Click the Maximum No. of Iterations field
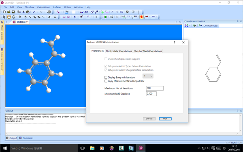 pyautogui.click(x=155, y=88)
